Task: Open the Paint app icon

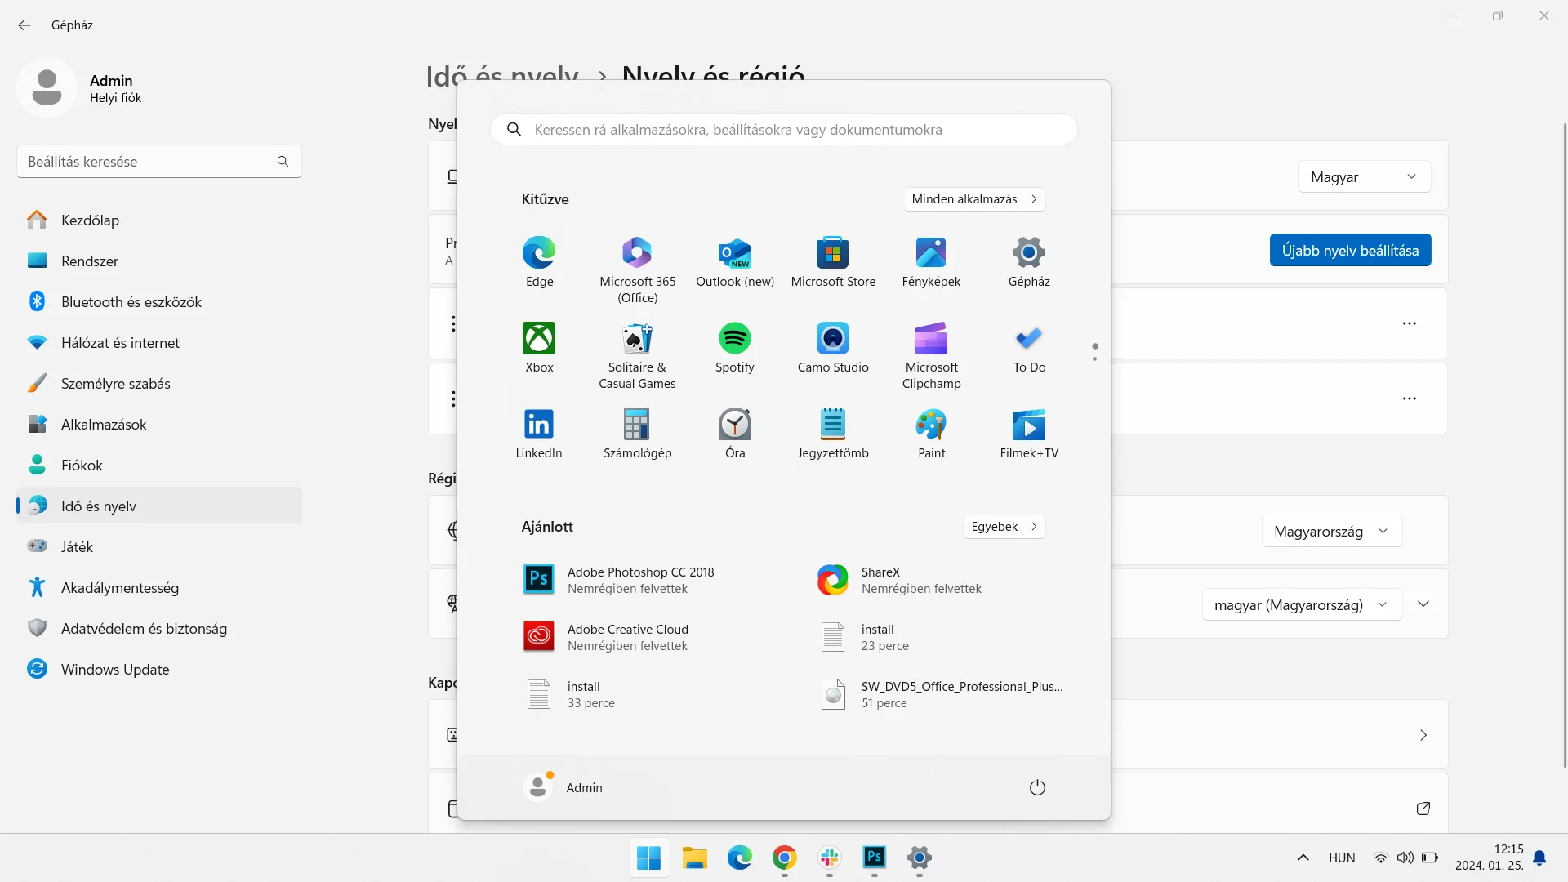Action: (930, 425)
